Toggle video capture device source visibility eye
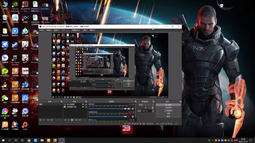 (83, 107)
